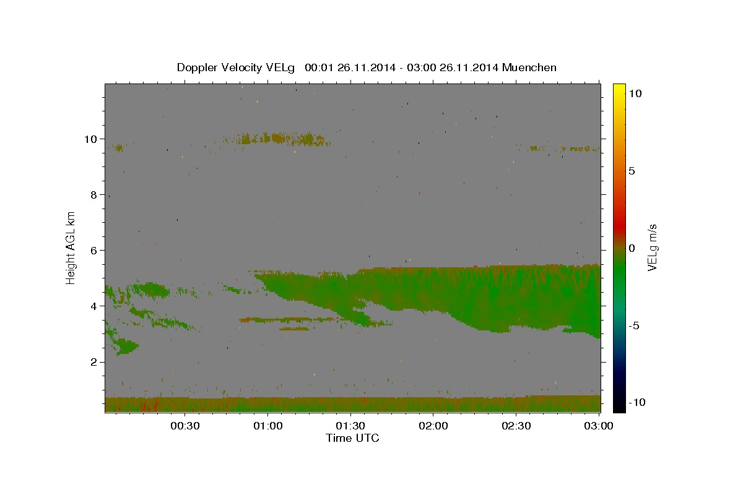Click the 01:30 time tick label

point(351,426)
